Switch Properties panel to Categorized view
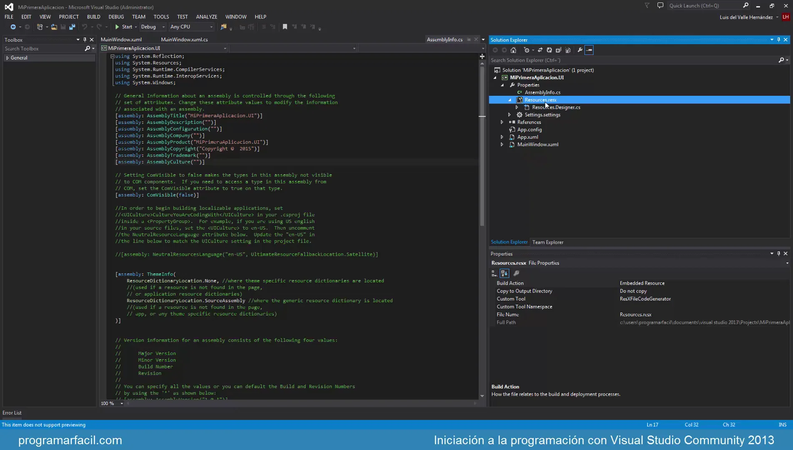This screenshot has height=450, width=793. click(x=494, y=273)
